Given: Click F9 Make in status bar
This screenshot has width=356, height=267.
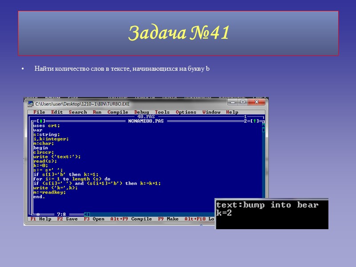Looking at the screenshot, I should [x=168, y=219].
